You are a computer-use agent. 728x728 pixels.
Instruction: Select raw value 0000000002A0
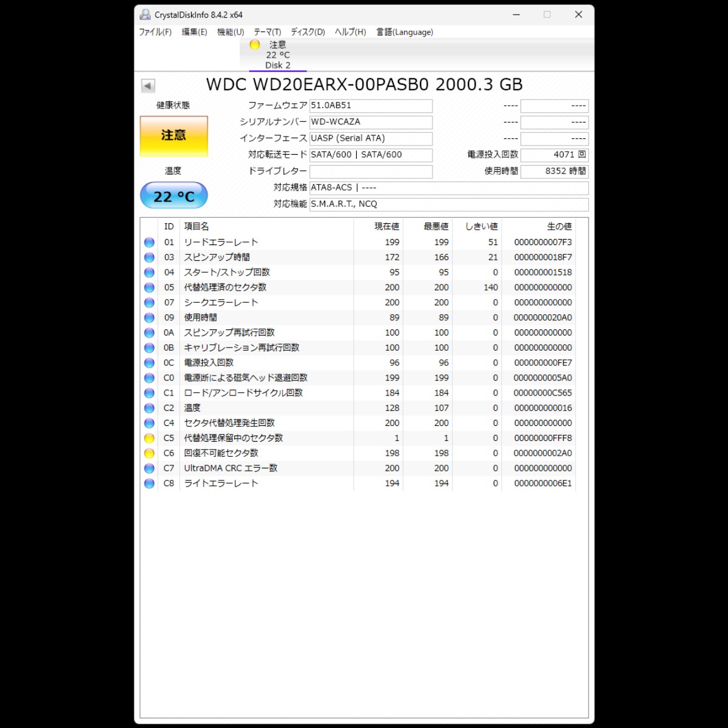pos(543,453)
